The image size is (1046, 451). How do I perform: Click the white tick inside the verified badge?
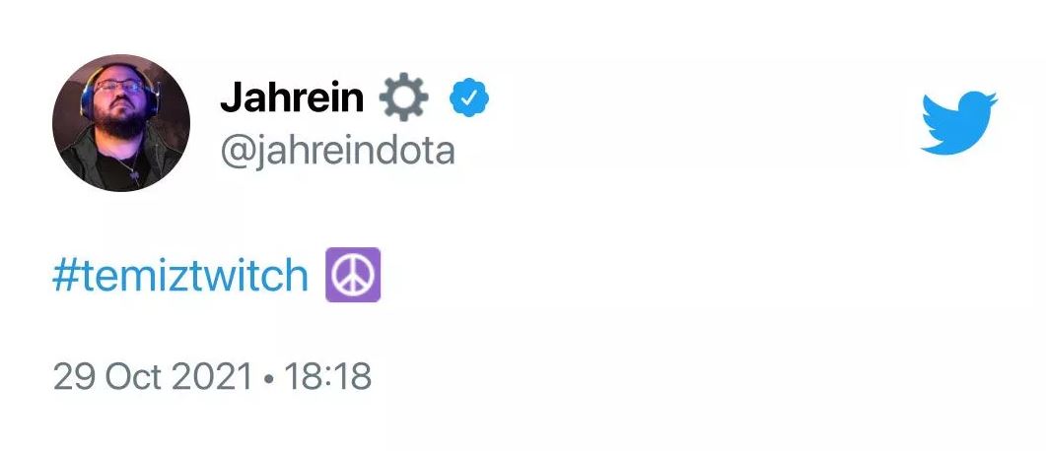coord(470,97)
